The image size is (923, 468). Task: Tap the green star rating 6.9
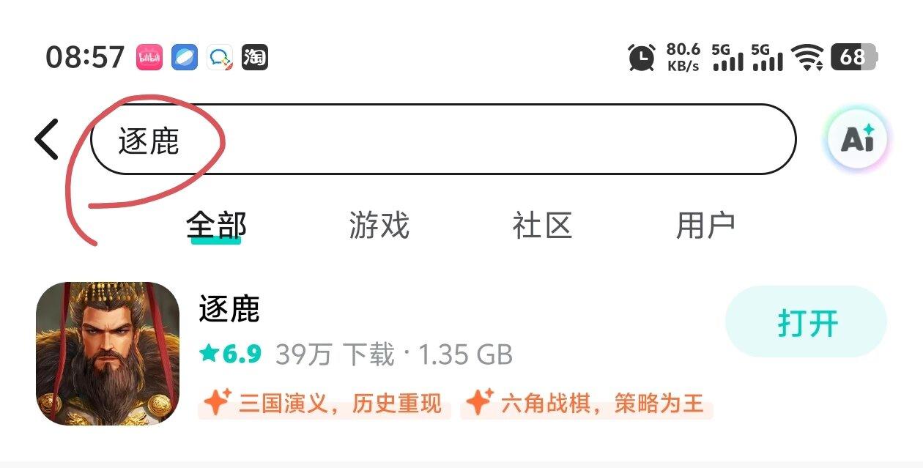pos(230,354)
